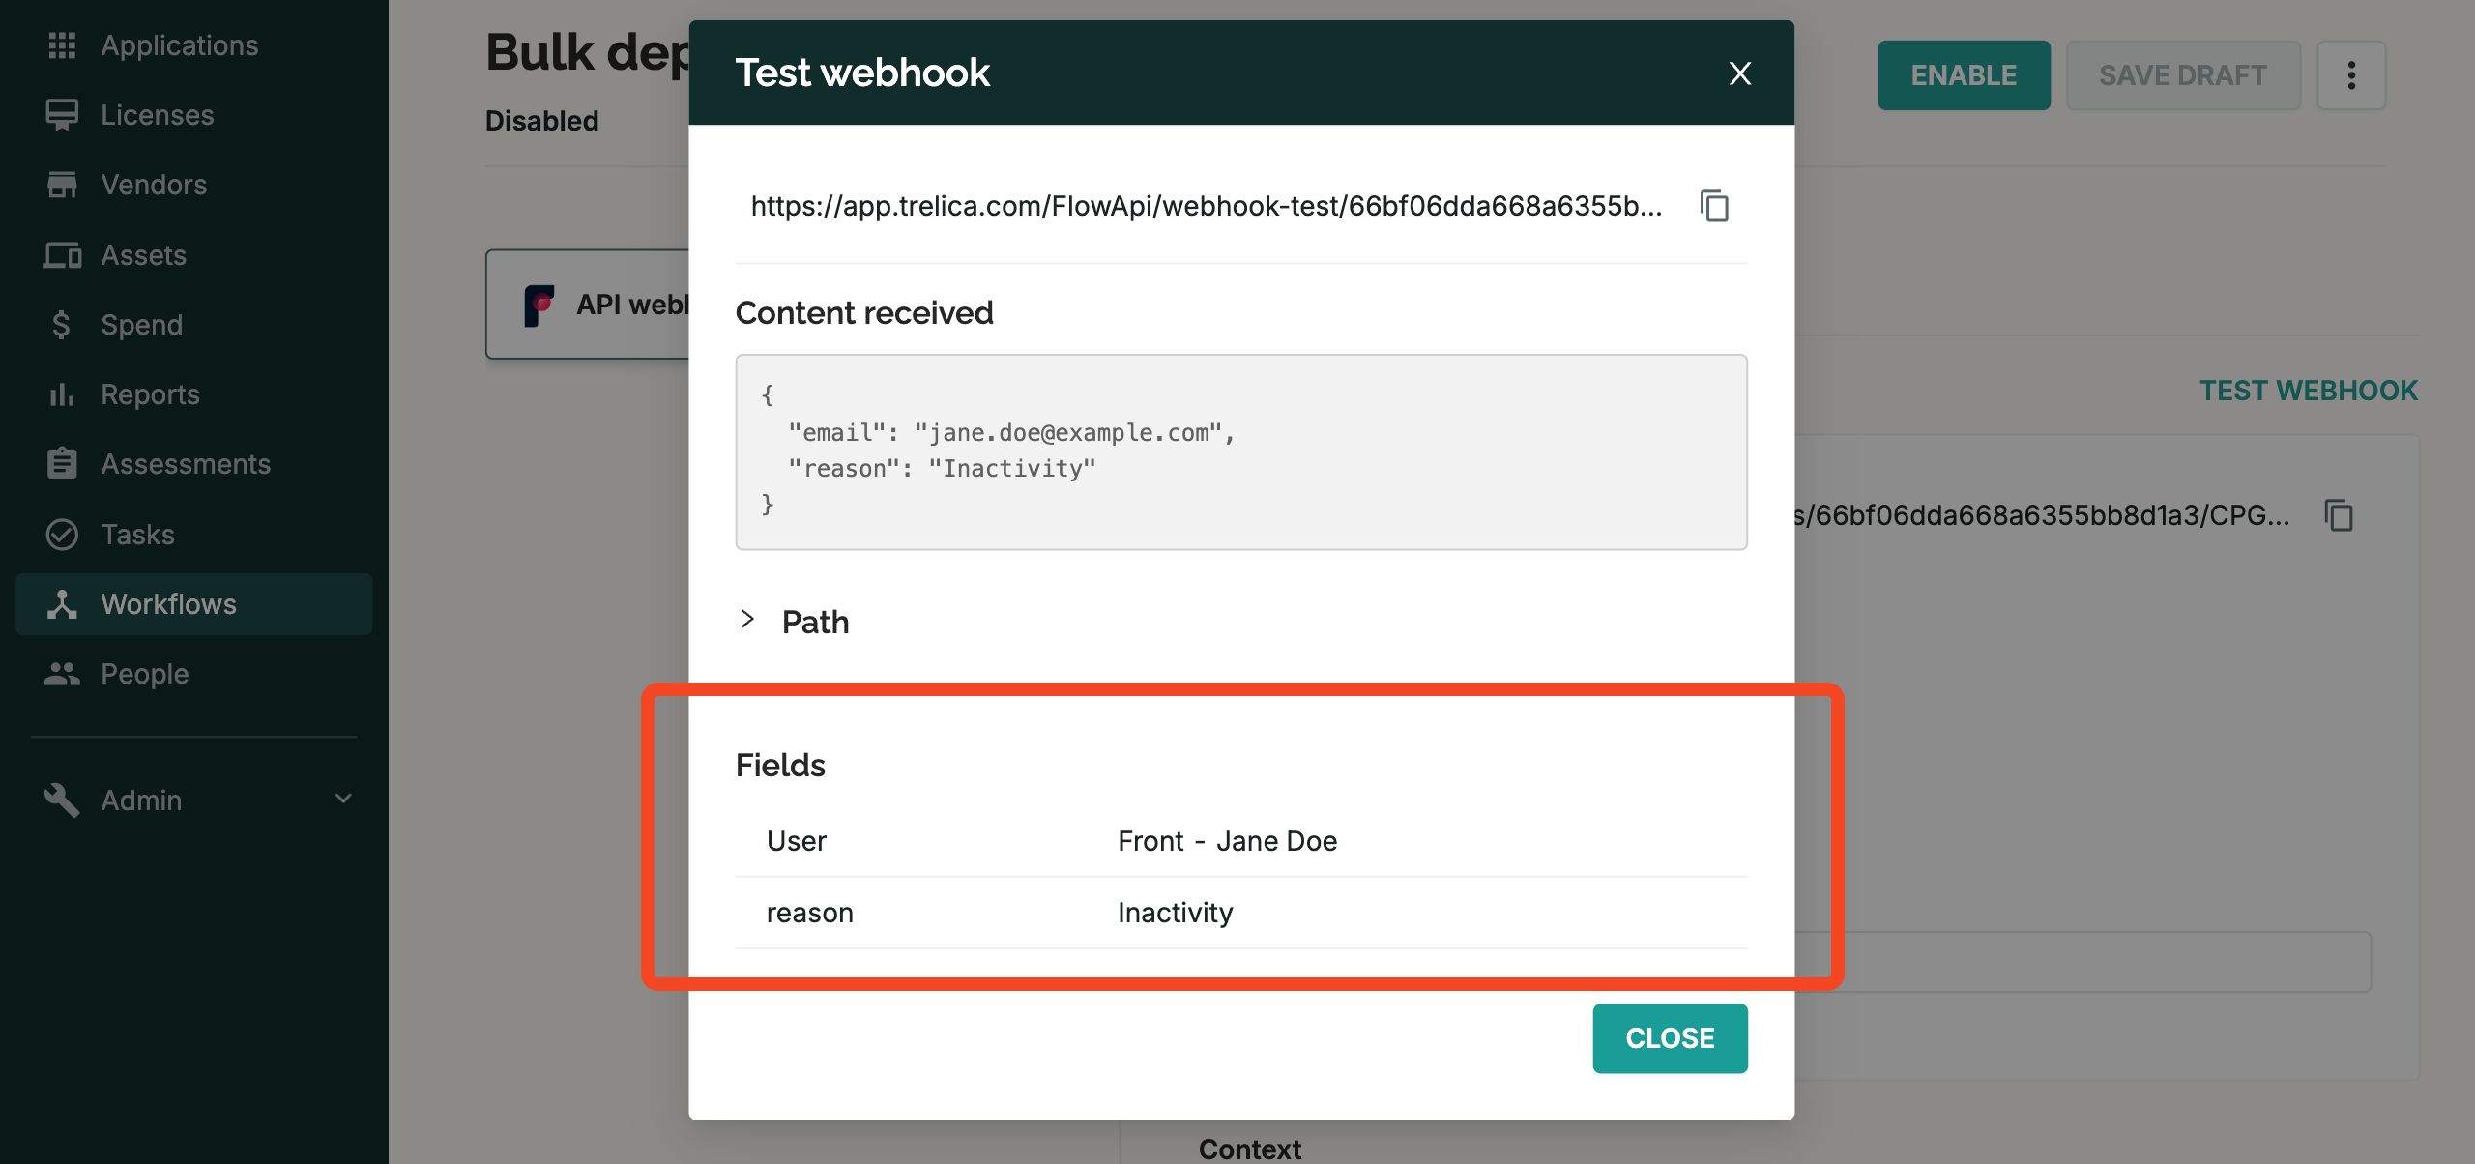2475x1164 pixels.
Task: Navigate to Assessments
Action: pyautogui.click(x=186, y=464)
